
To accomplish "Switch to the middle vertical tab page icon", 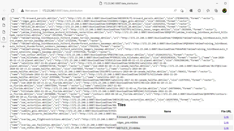I will (4, 32).
